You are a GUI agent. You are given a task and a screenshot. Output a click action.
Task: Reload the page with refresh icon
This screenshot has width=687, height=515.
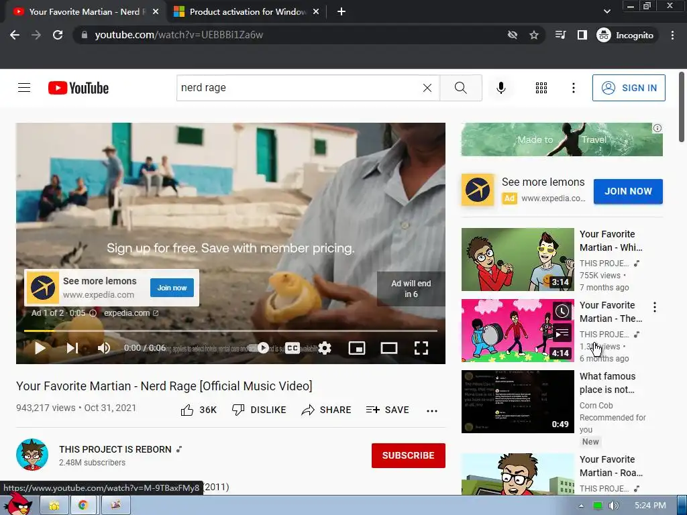[x=58, y=35]
